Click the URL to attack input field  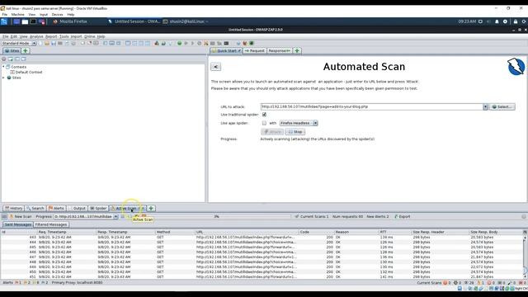pyautogui.click(x=372, y=106)
